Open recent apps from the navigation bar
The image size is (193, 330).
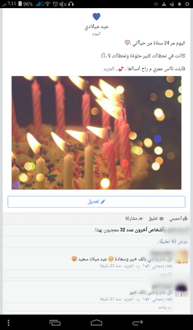pos(55,322)
